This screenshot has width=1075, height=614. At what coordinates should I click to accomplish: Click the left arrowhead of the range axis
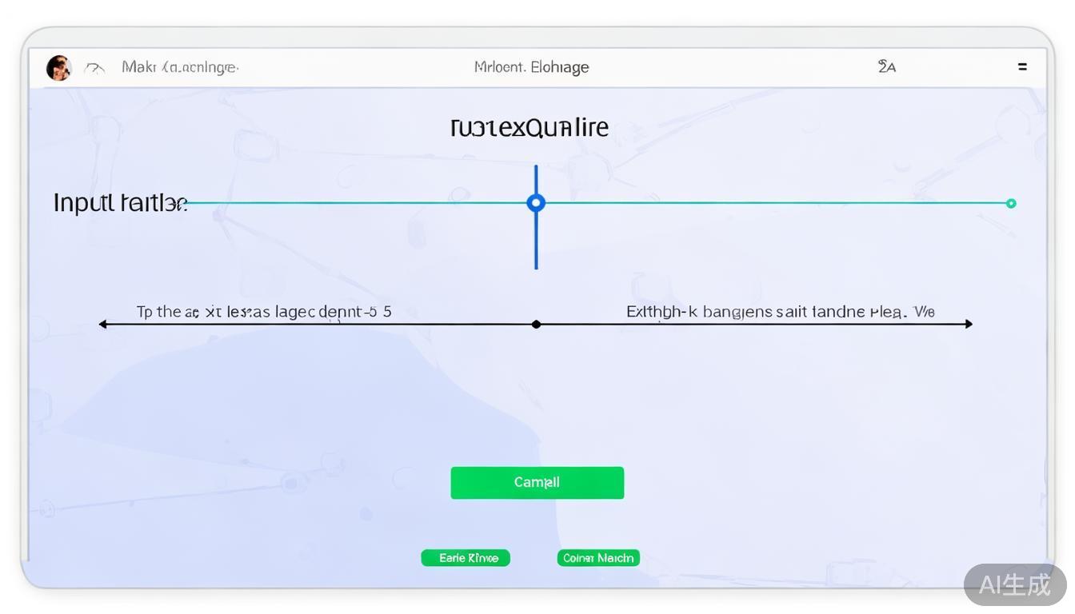(x=102, y=323)
